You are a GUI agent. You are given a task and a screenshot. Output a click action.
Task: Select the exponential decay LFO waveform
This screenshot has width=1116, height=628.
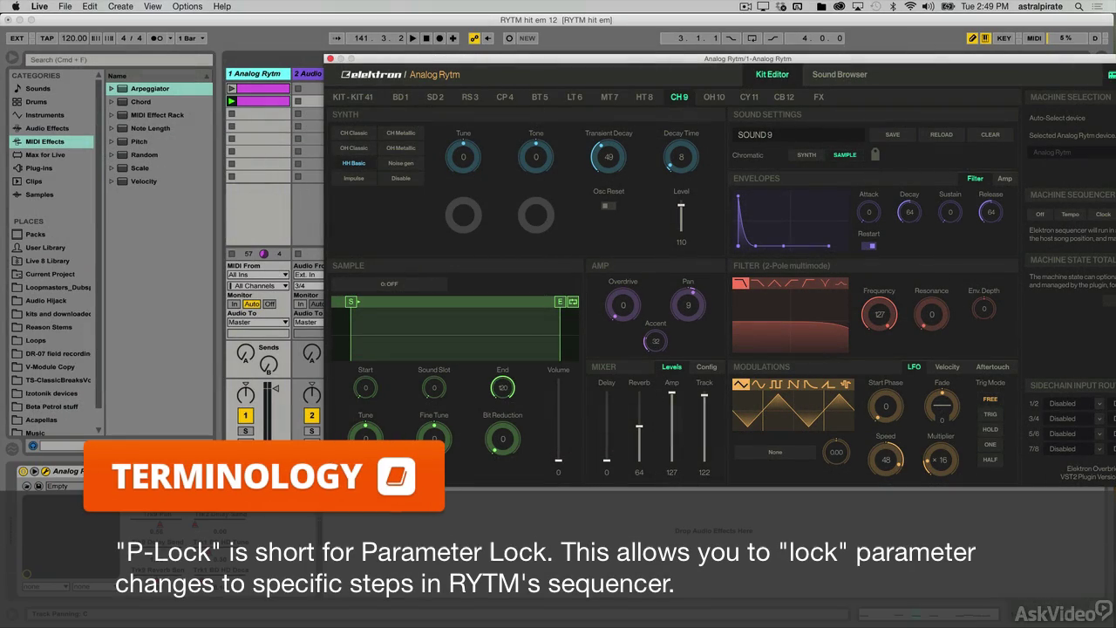[810, 385]
